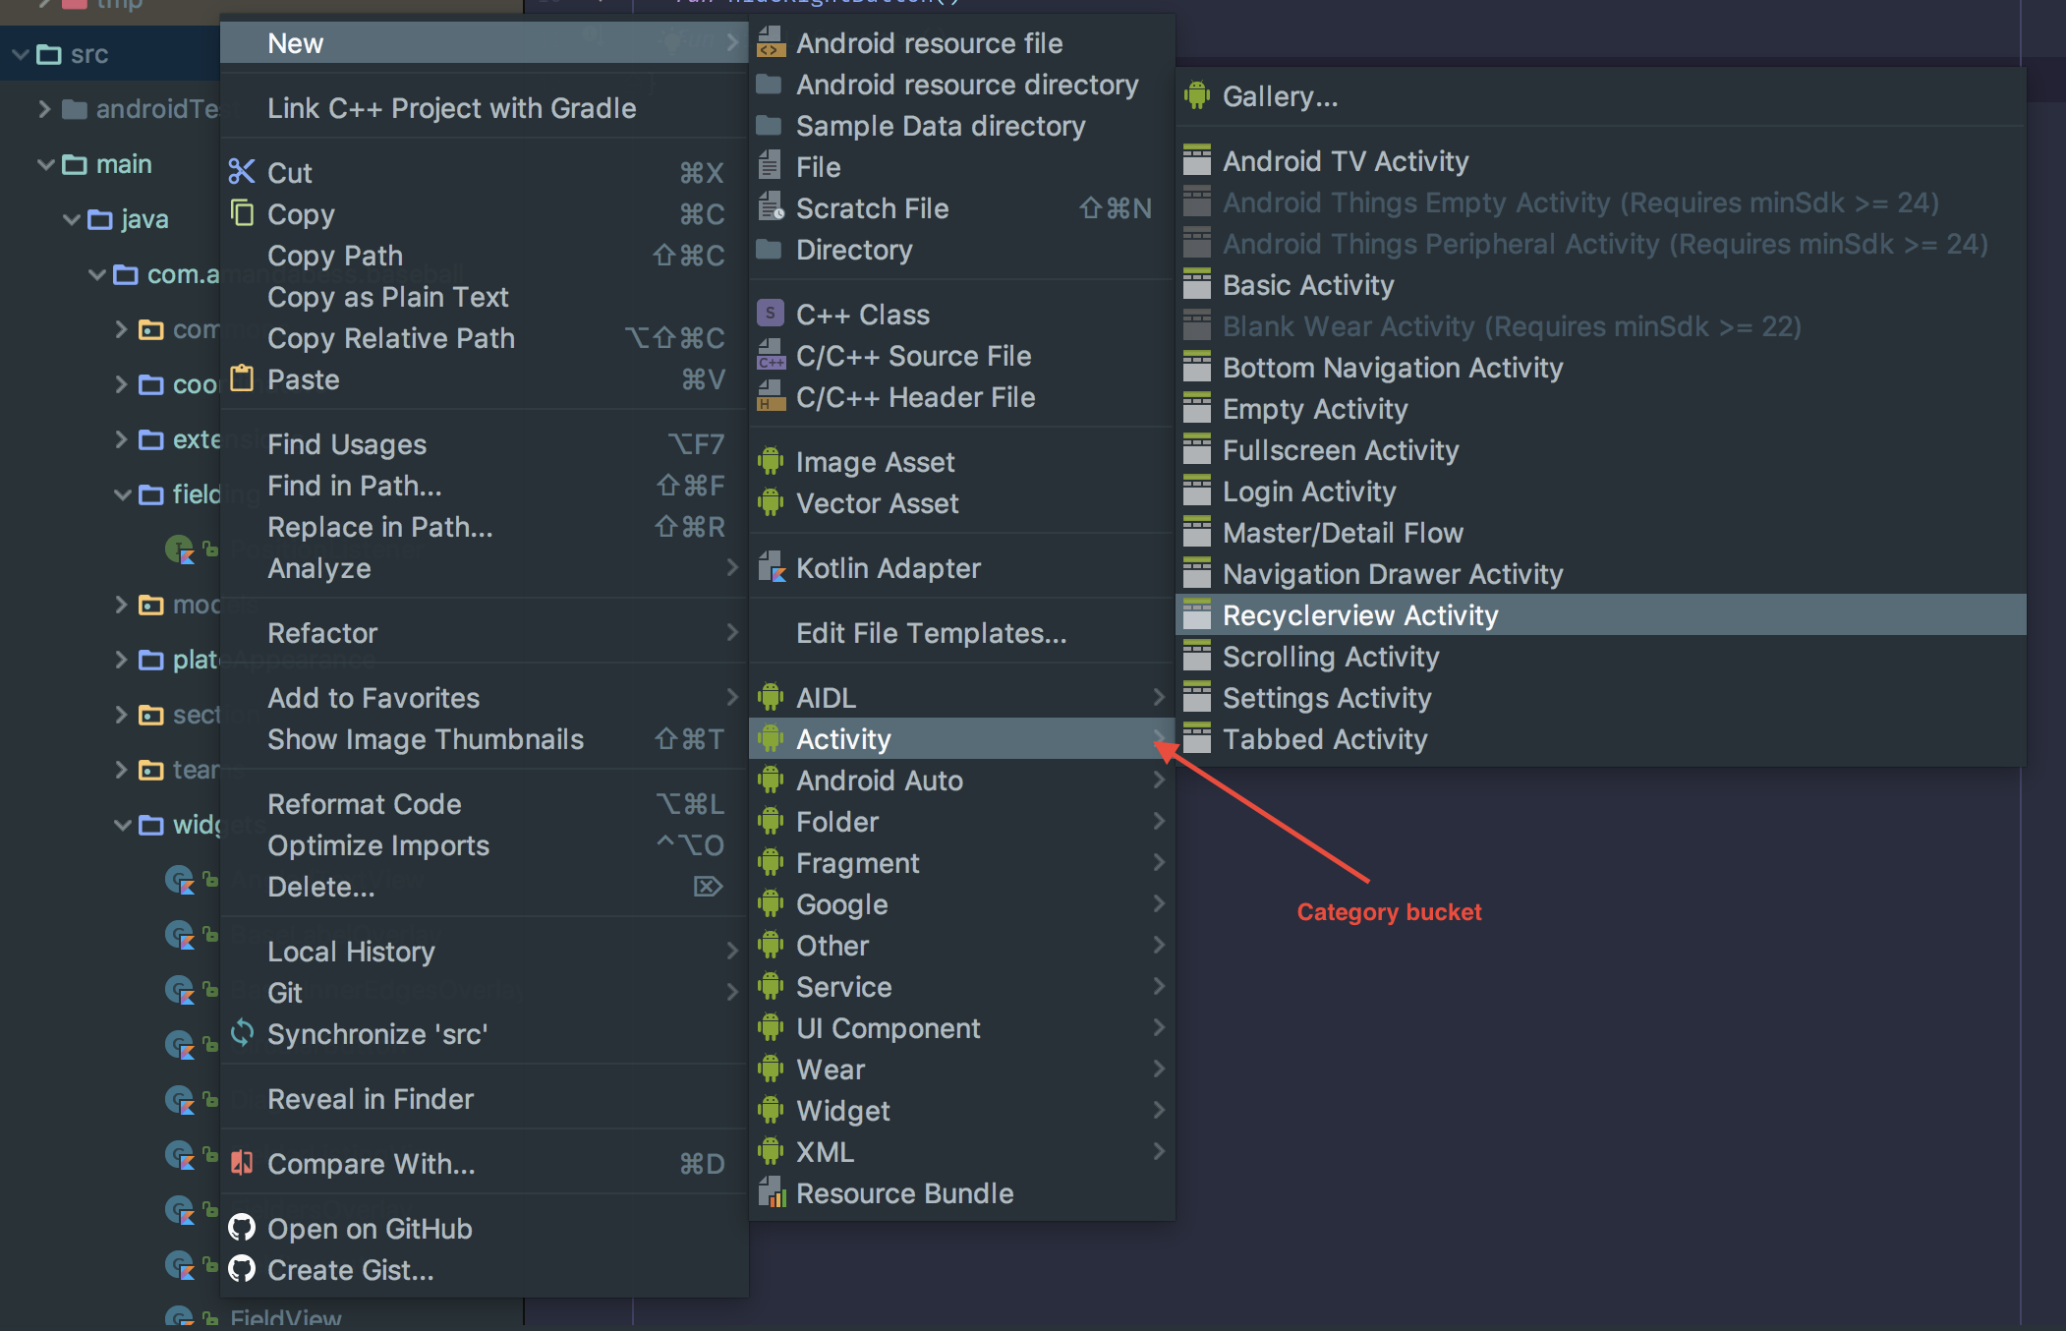The image size is (2066, 1331).
Task: Click the Synchronize 'src' refresh icon
Action: [242, 1033]
